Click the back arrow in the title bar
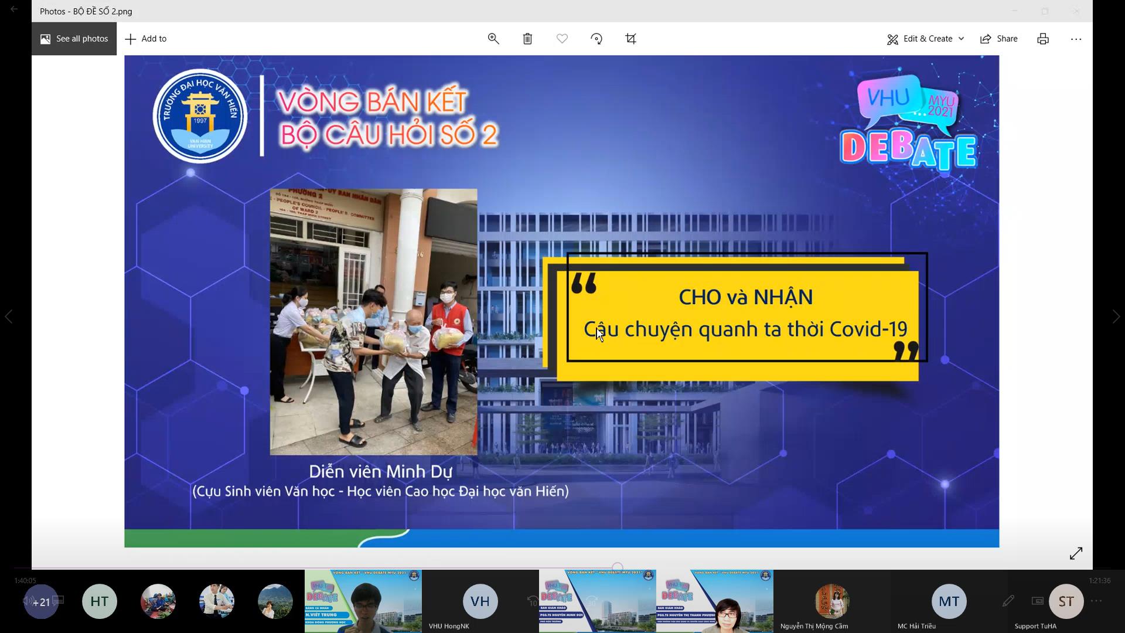Screen dimensions: 1125x633 (x=14, y=9)
